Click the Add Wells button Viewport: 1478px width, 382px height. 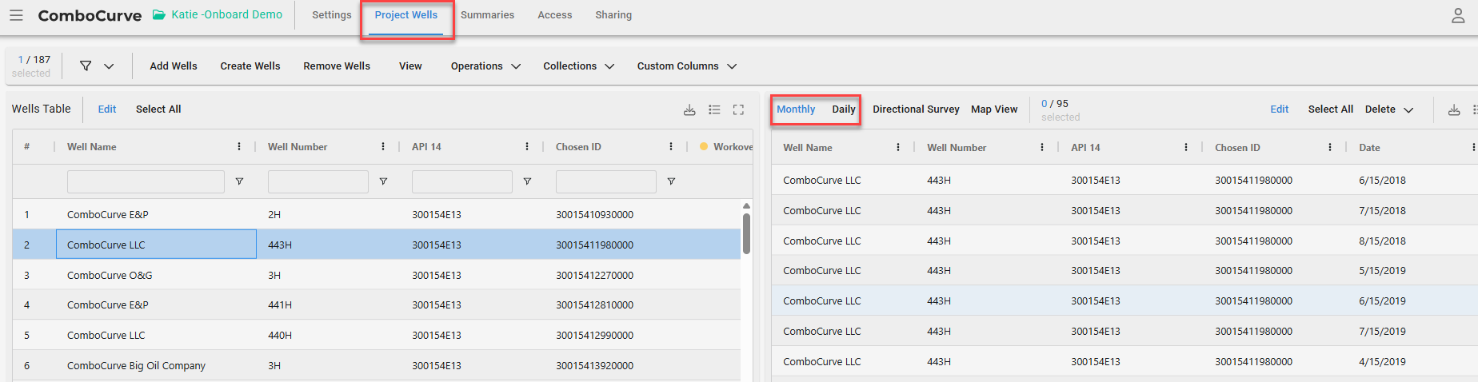(x=174, y=66)
